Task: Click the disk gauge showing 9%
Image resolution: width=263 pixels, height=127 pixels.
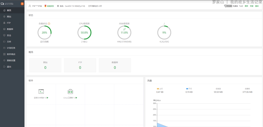Action: pos(164,33)
